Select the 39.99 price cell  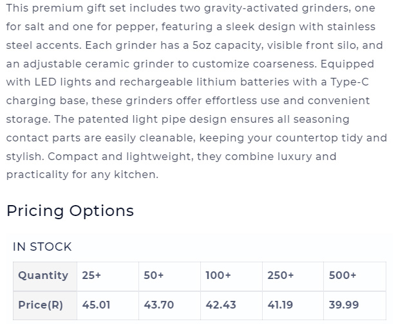(355, 305)
